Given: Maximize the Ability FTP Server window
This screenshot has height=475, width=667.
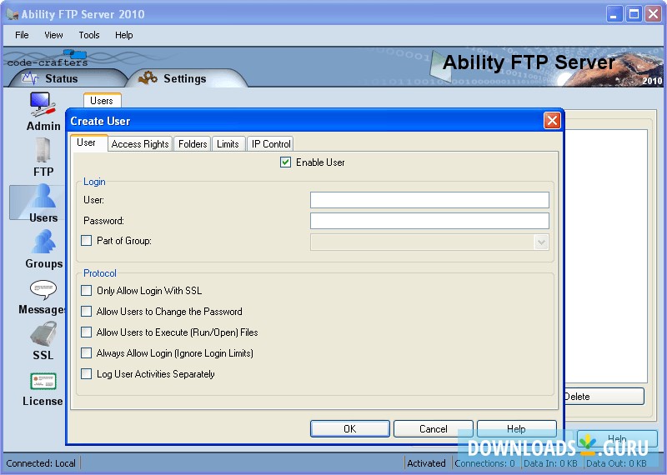Looking at the screenshot, I should pyautogui.click(x=634, y=14).
